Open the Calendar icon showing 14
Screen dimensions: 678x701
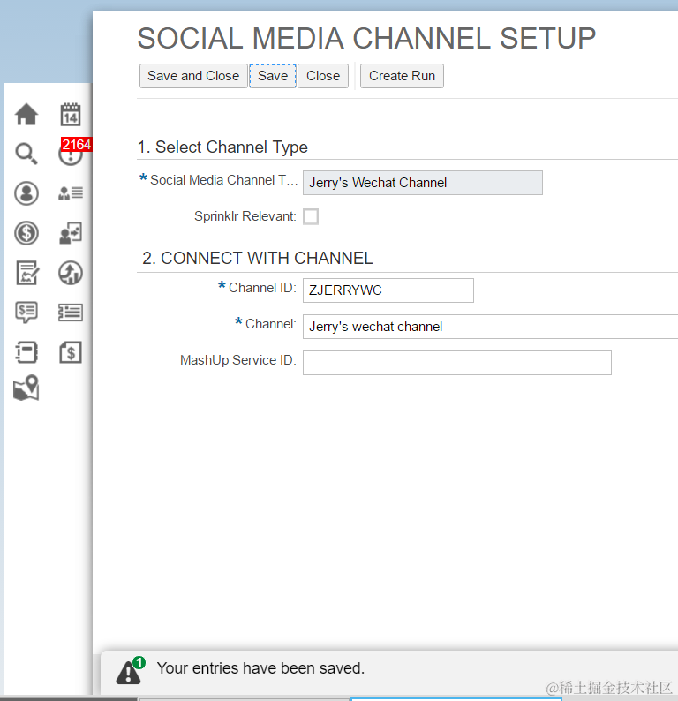click(x=70, y=115)
